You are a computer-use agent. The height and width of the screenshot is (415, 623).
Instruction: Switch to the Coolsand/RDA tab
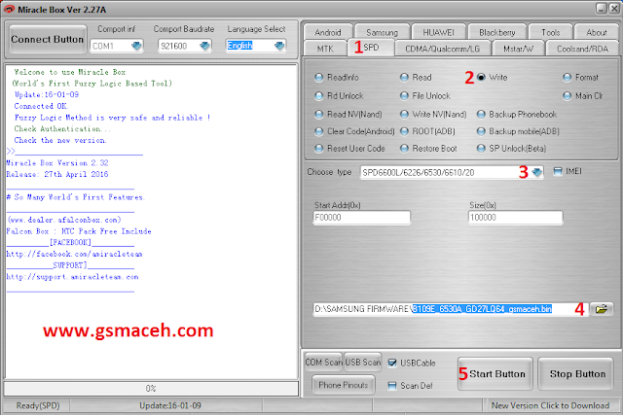click(582, 49)
